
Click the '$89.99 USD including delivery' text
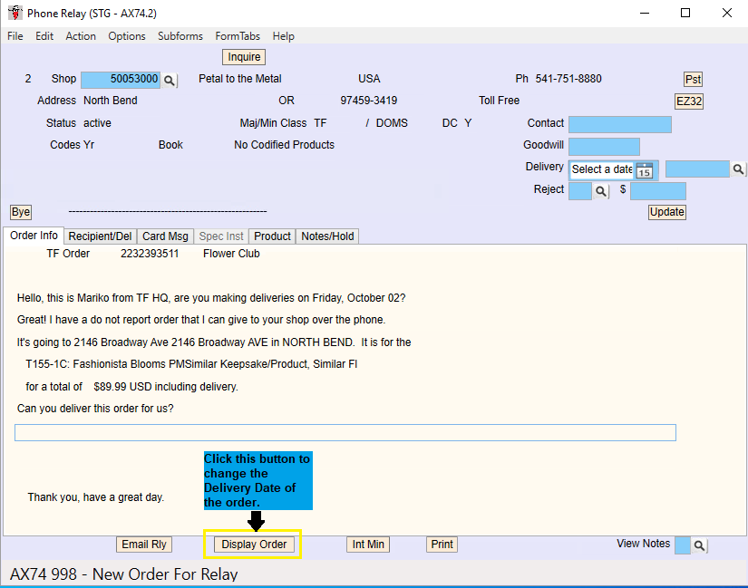tap(166, 387)
